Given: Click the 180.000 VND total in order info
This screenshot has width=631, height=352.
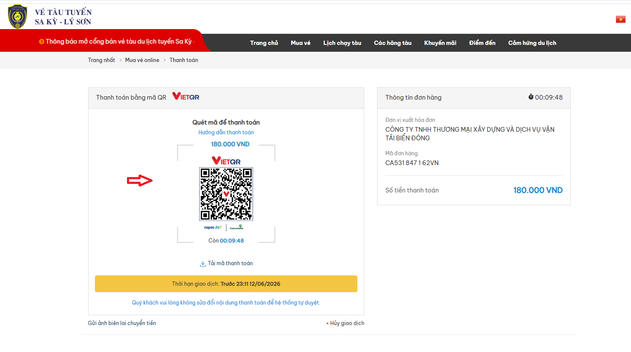Looking at the screenshot, I should tap(538, 190).
